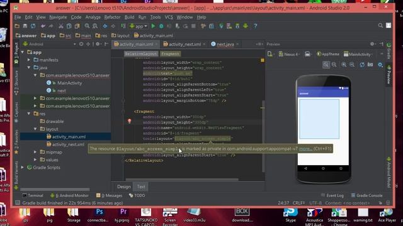
Task: Open run configuration app dropdown
Action: point(139,26)
